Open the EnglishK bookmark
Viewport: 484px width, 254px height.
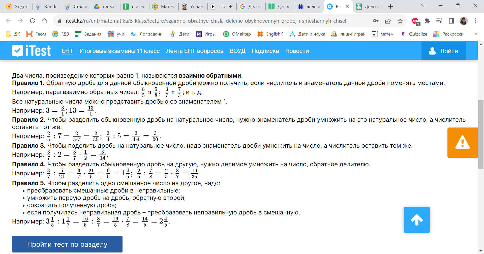point(270,34)
